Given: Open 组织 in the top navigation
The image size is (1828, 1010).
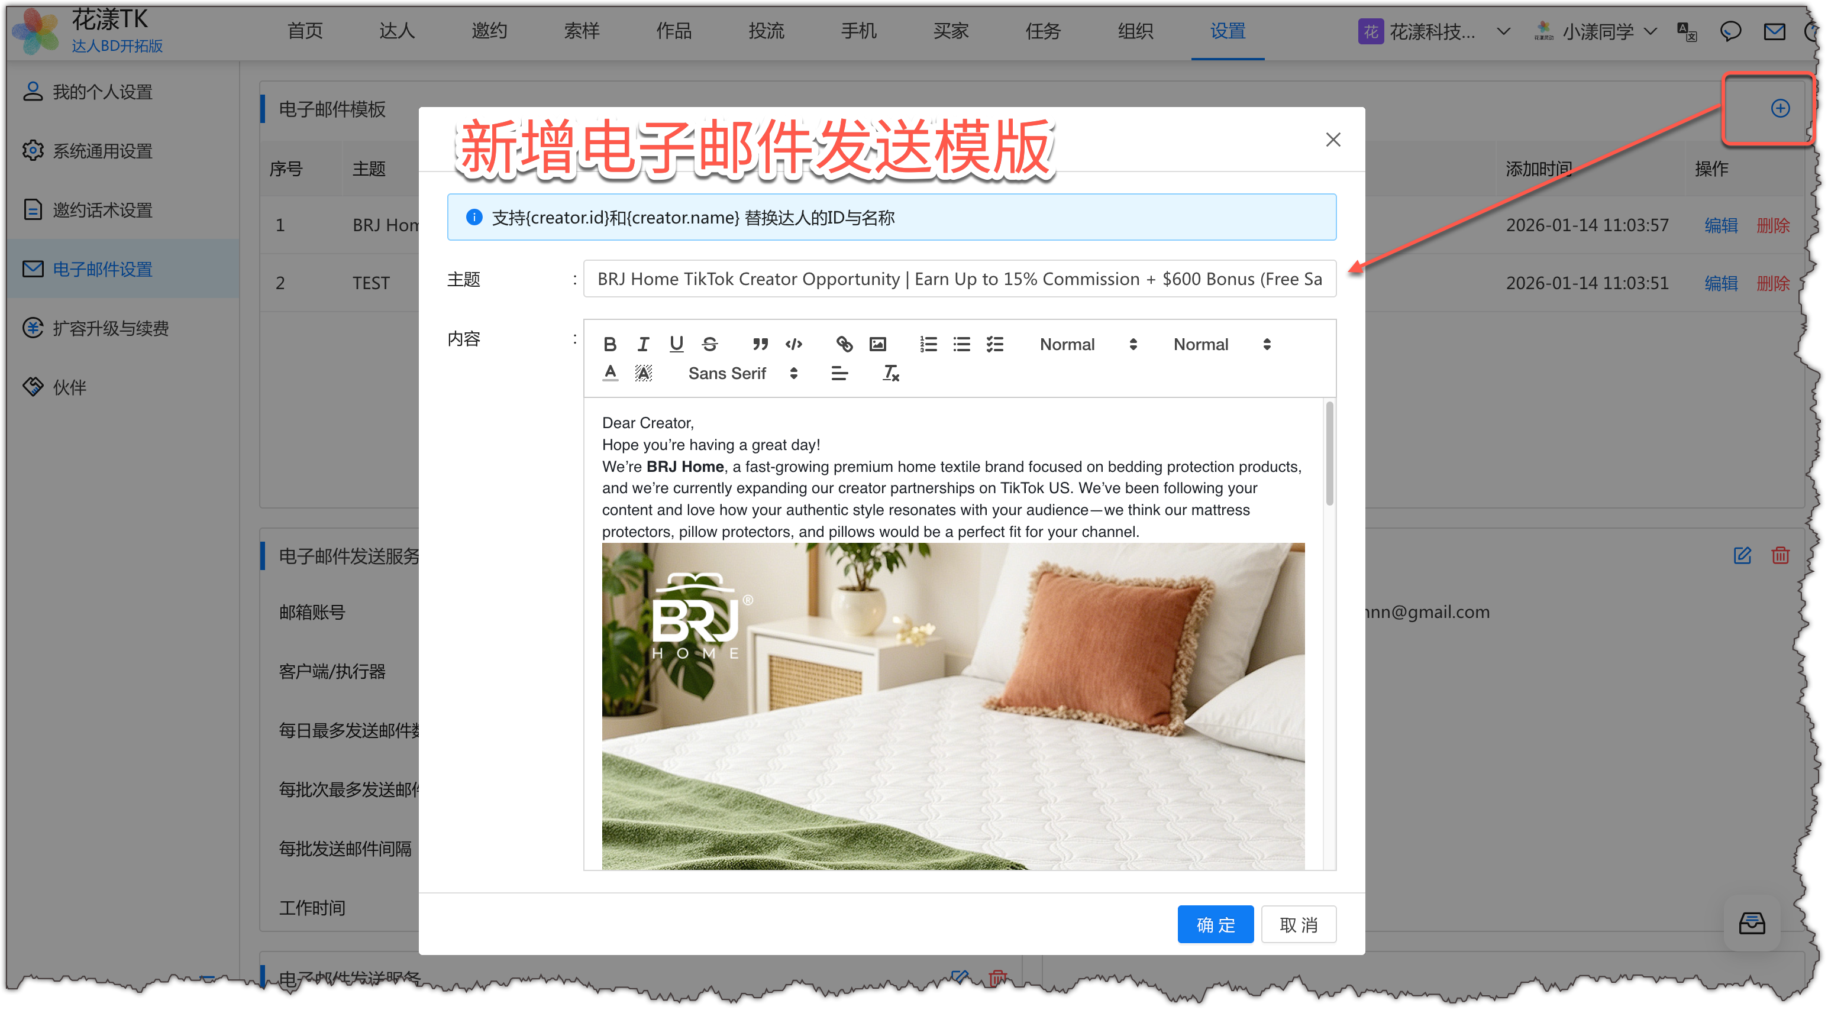Looking at the screenshot, I should (1135, 31).
